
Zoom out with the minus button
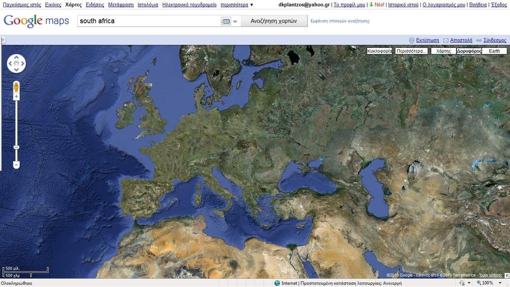tap(16, 165)
